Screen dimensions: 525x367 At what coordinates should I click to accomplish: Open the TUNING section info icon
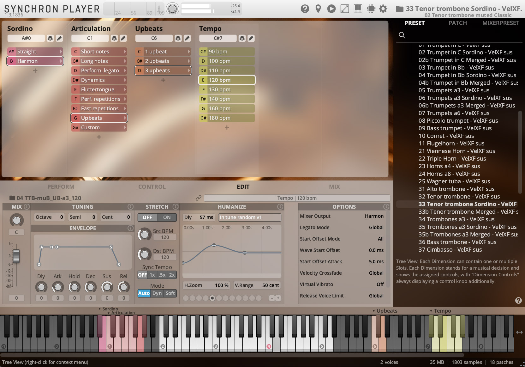click(130, 207)
